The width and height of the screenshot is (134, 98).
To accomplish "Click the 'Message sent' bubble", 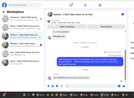I will (59, 36).
